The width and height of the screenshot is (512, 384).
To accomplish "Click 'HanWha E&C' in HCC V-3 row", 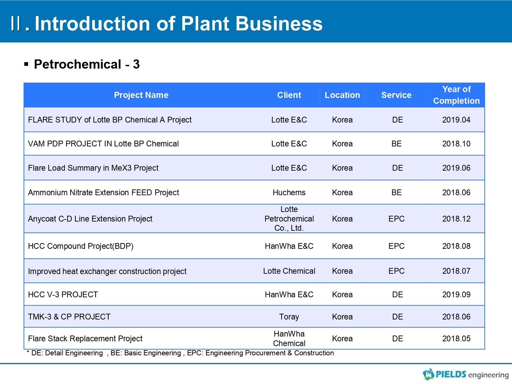I will pos(289,295).
